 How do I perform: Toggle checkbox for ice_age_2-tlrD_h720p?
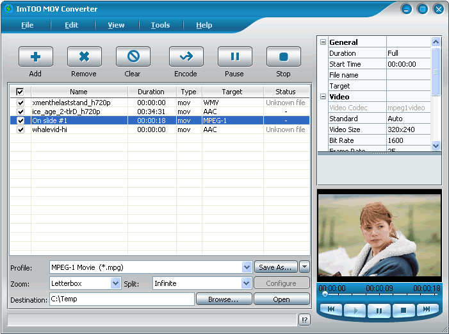tap(20, 112)
